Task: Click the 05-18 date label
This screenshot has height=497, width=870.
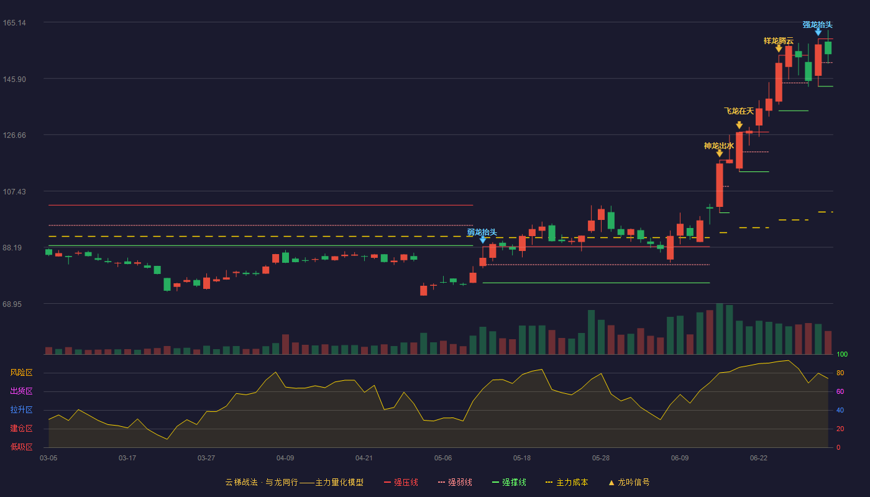Action: pyautogui.click(x=522, y=458)
